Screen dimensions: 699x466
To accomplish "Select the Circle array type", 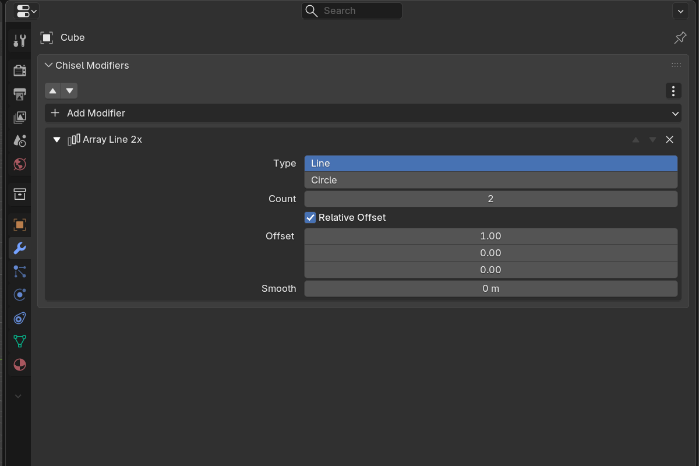I will (x=491, y=180).
